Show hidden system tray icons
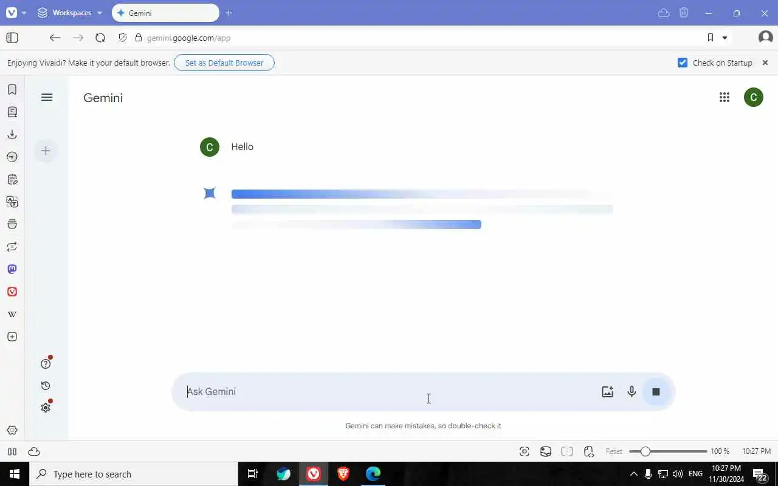Image resolution: width=778 pixels, height=486 pixels. tap(633, 474)
